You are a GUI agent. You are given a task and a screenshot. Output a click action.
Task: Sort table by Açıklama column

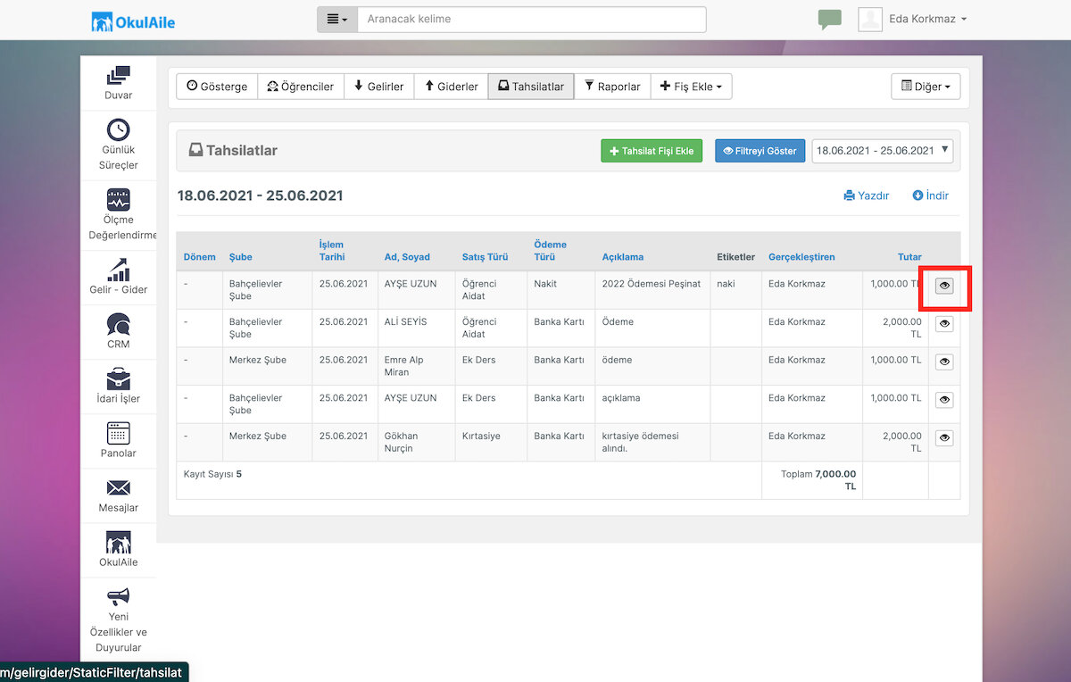(623, 257)
